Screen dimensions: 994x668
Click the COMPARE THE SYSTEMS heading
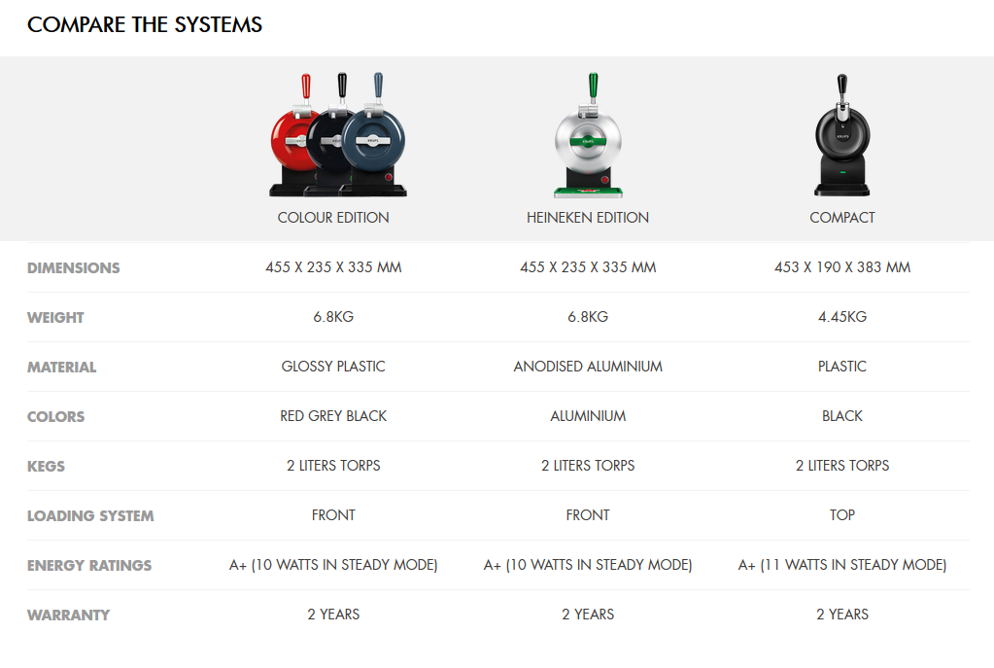tap(145, 24)
